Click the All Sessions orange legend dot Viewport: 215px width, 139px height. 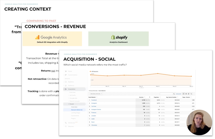click(90, 71)
